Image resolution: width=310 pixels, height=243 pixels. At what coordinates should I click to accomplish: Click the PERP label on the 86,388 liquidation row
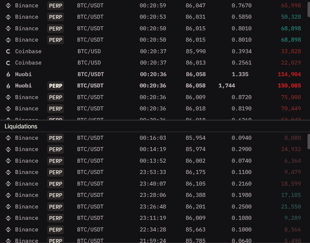pyautogui.click(x=55, y=195)
